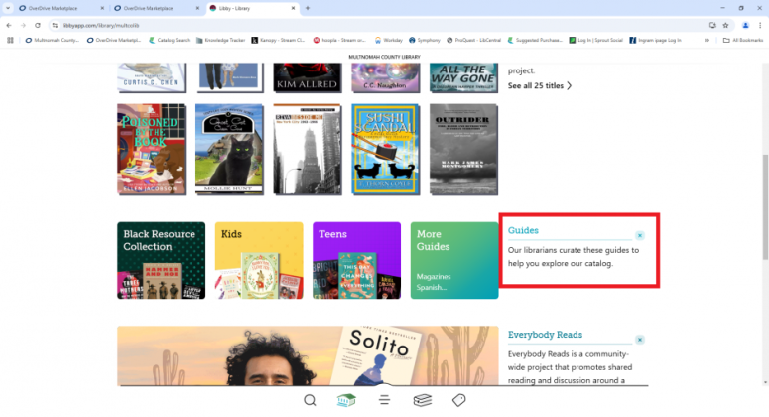Open the Curtis C. Chen book cover
The height and width of the screenshot is (417, 769).
pos(151,77)
